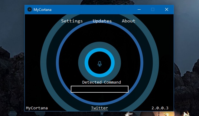Click the disabled maximize button
This screenshot has height=116, width=199.
[x=153, y=9]
